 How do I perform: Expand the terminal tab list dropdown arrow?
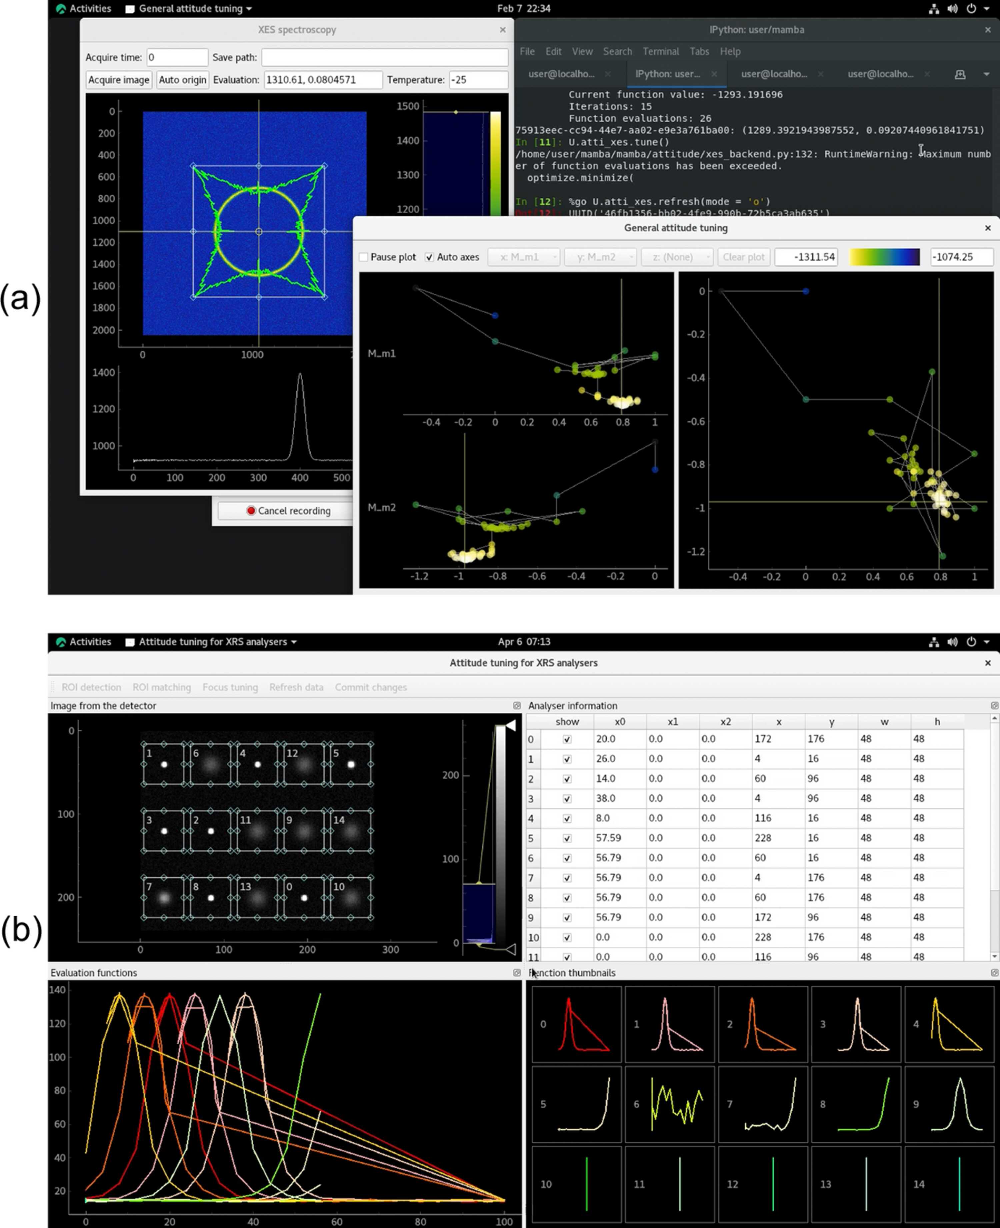pos(986,74)
